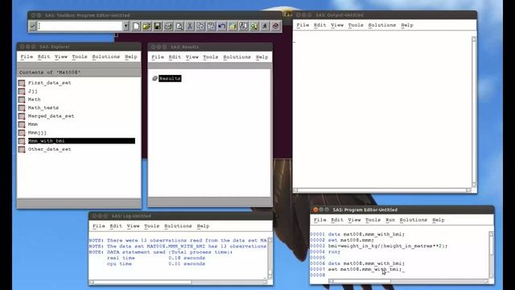Image resolution: width=515 pixels, height=290 pixels.
Task: Select the Math table icon in Explorer
Action: tap(22, 99)
